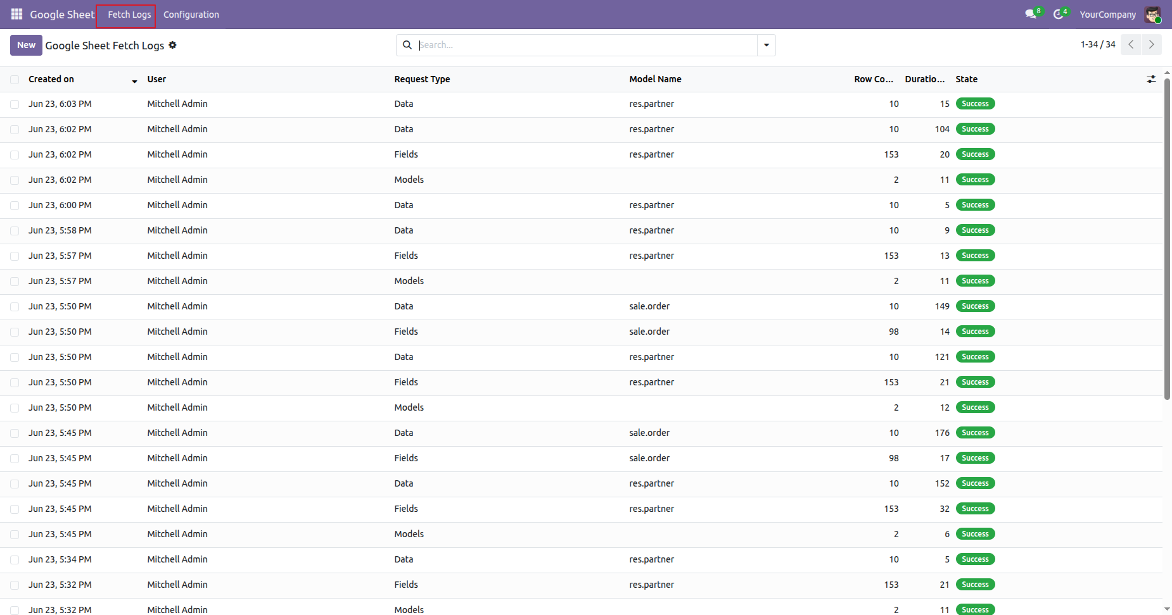Sort by the Request Type column header
This screenshot has width=1172, height=615.
click(x=422, y=79)
